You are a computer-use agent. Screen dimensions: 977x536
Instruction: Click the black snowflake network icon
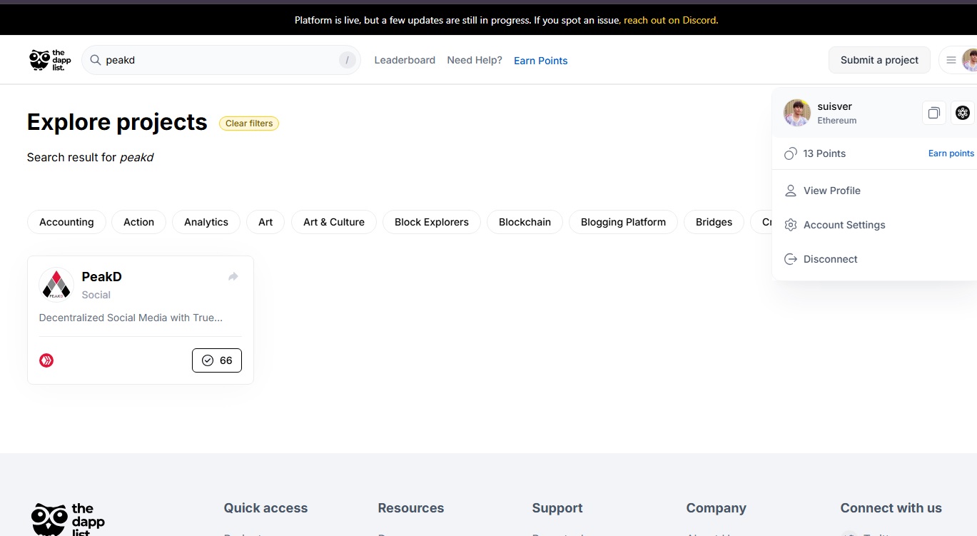click(963, 113)
